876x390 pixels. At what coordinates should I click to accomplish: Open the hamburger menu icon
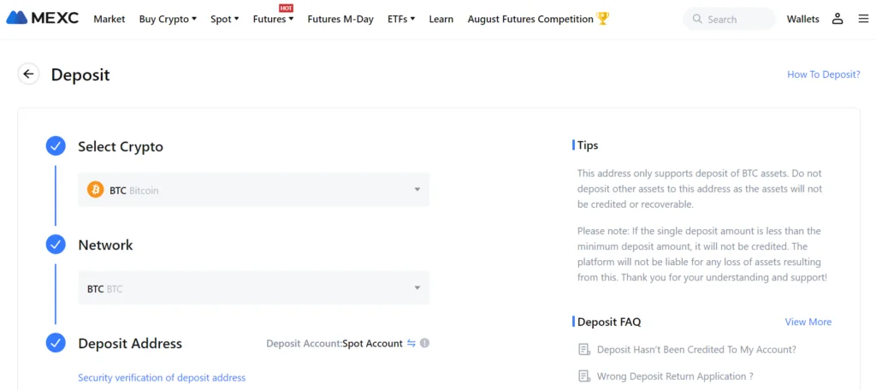point(863,19)
